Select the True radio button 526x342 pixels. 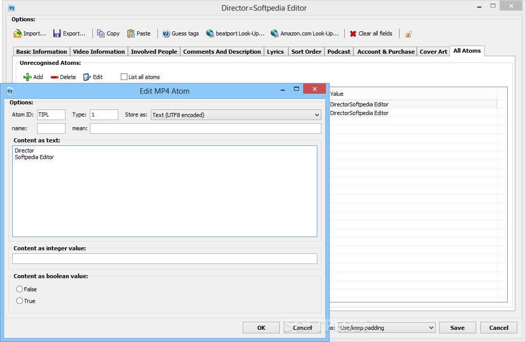[19, 301]
